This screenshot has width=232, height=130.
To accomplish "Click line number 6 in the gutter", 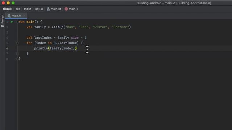I will (x=7, y=48).
